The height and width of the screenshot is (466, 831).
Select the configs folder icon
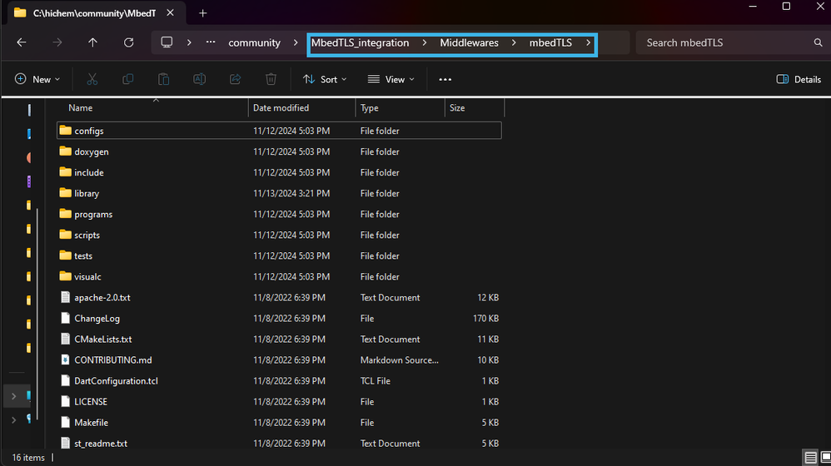(x=65, y=131)
